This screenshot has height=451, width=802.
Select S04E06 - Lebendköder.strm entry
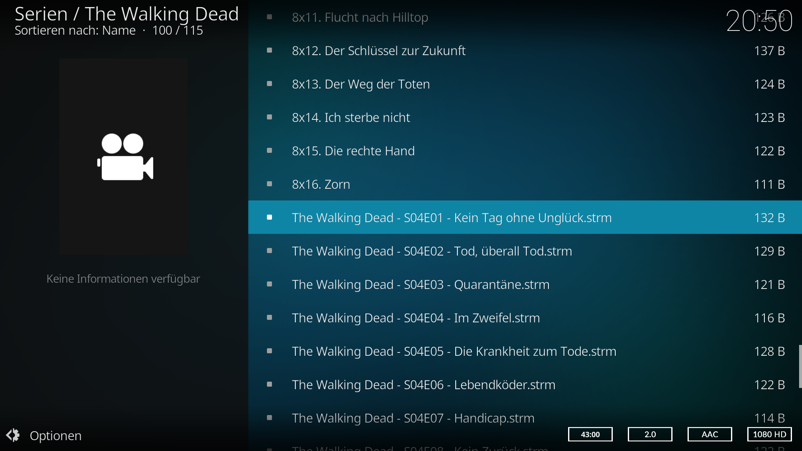tap(525, 385)
